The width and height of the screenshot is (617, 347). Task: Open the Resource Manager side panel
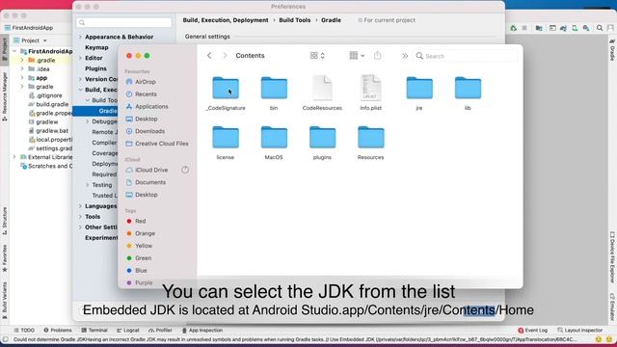[x=4, y=96]
